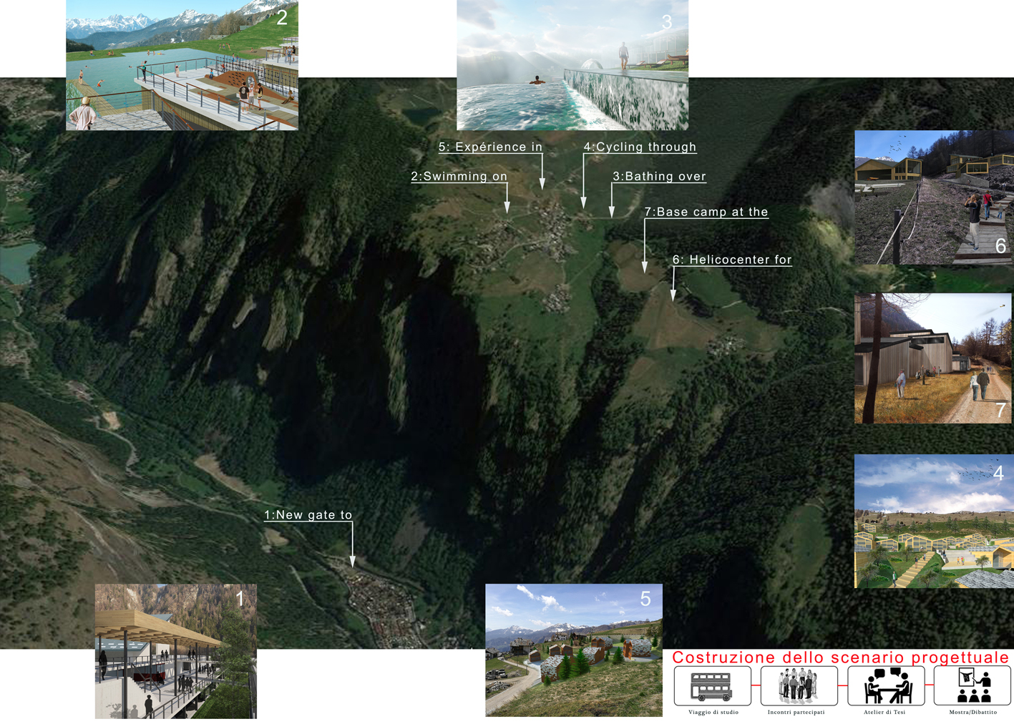The height and width of the screenshot is (724, 1014).
Task: Click the "1:New gate to" label
Action: point(308,515)
